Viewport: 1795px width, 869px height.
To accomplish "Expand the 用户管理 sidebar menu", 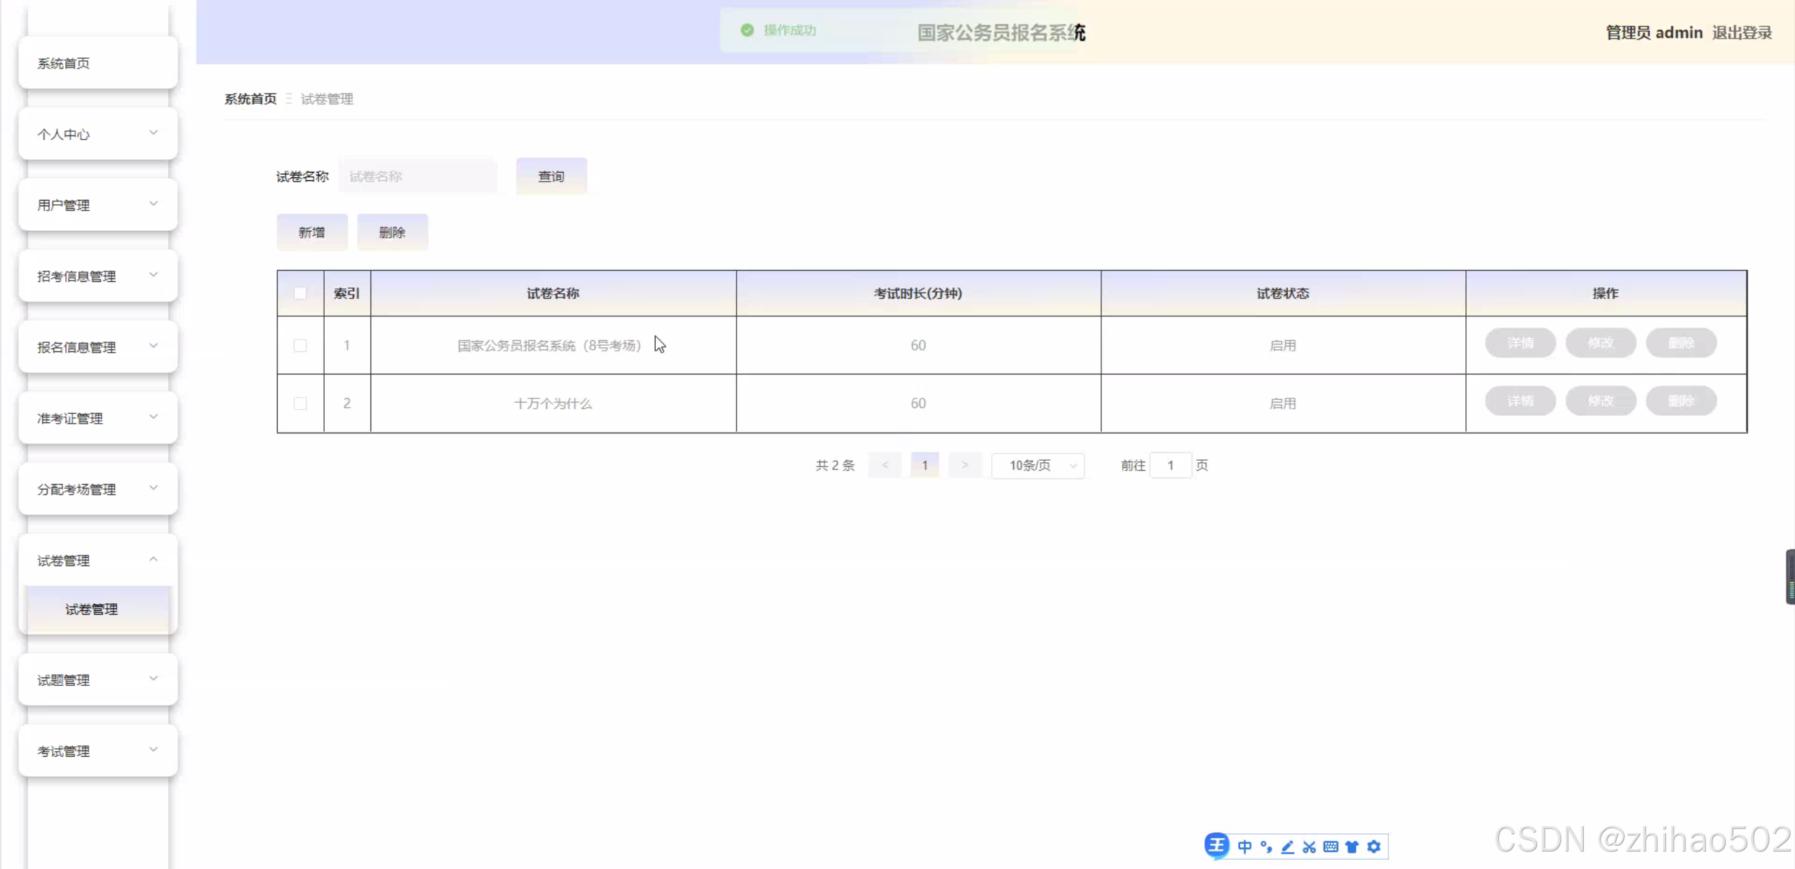I will 98,205.
